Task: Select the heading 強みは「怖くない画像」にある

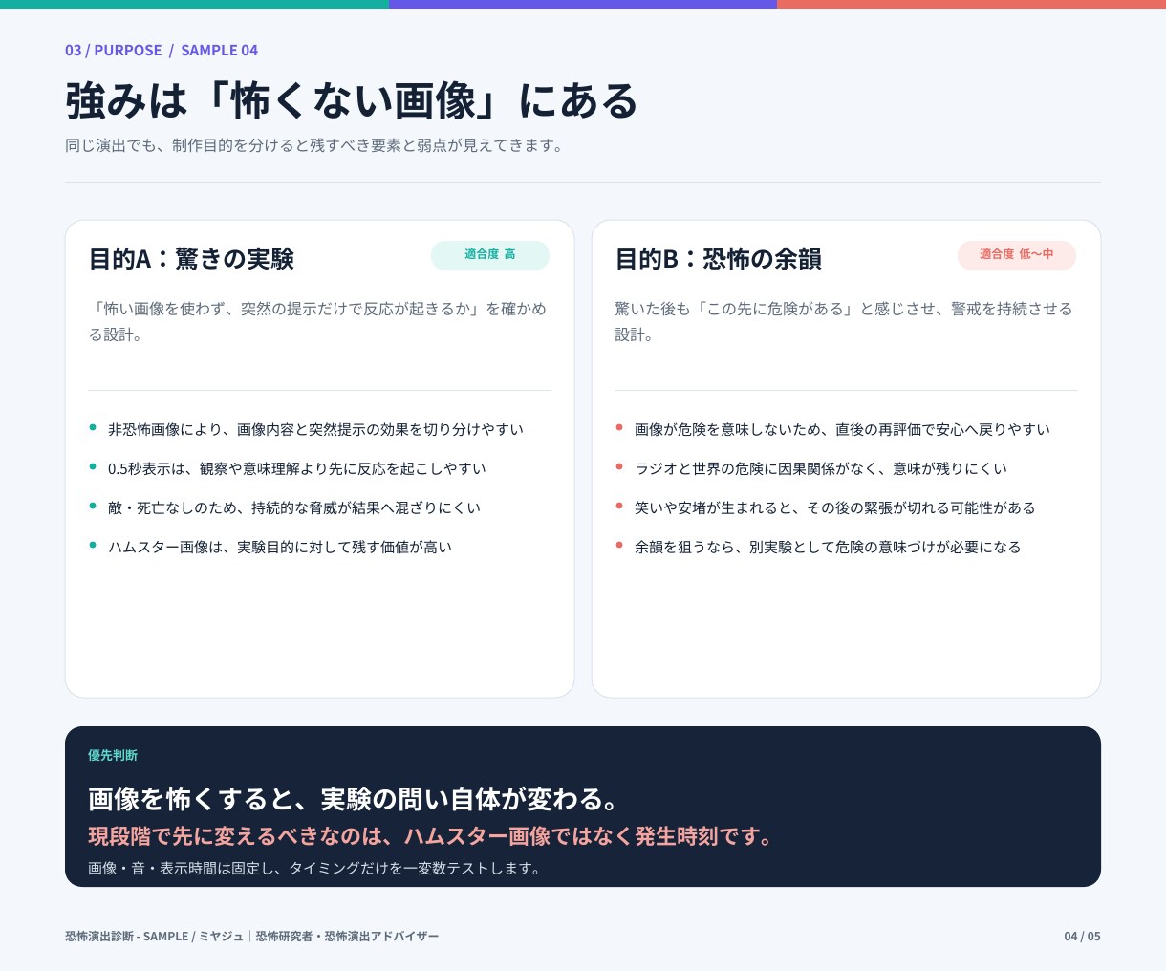Action: point(352,101)
